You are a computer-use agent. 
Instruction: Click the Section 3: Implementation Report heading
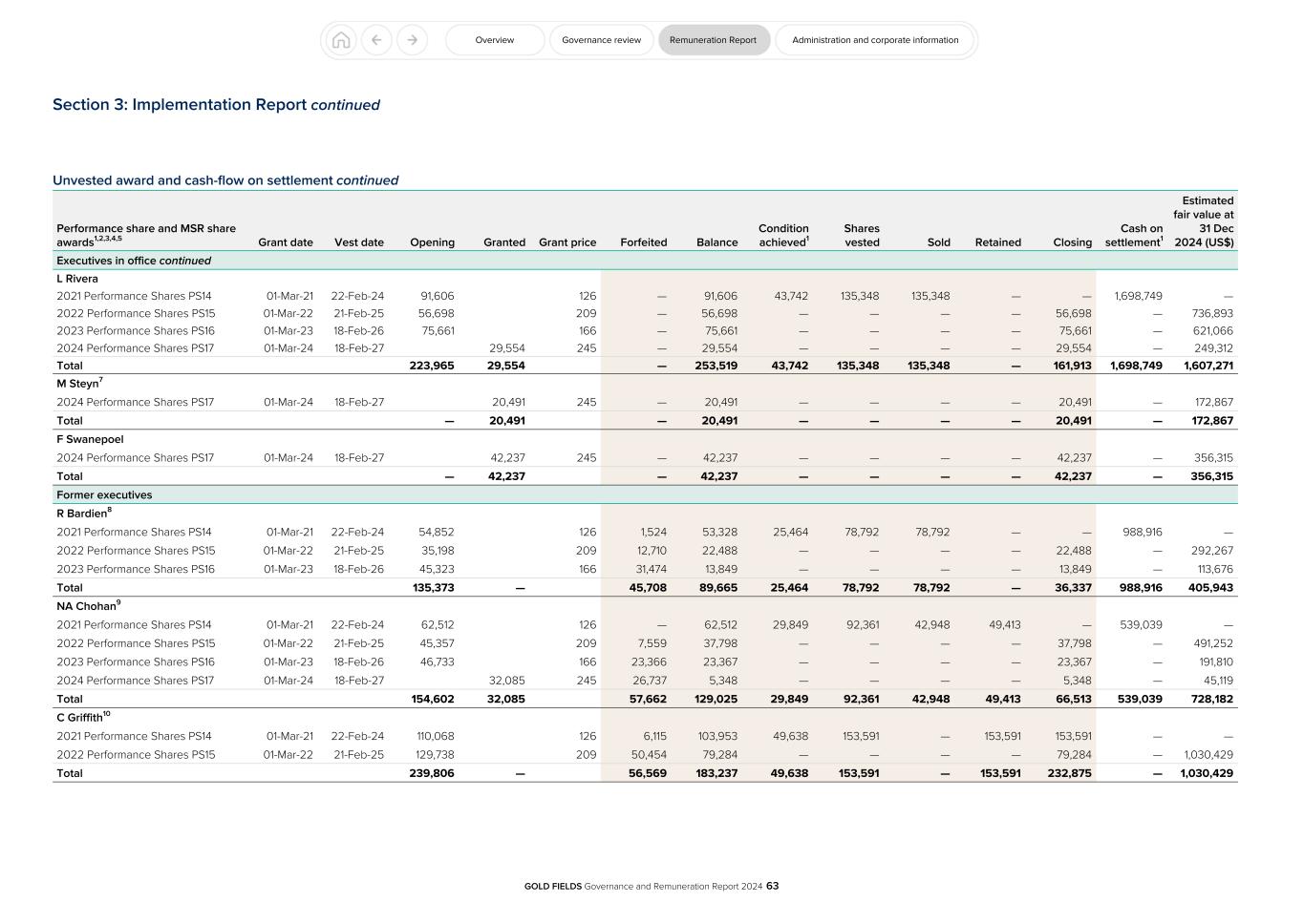point(216,105)
